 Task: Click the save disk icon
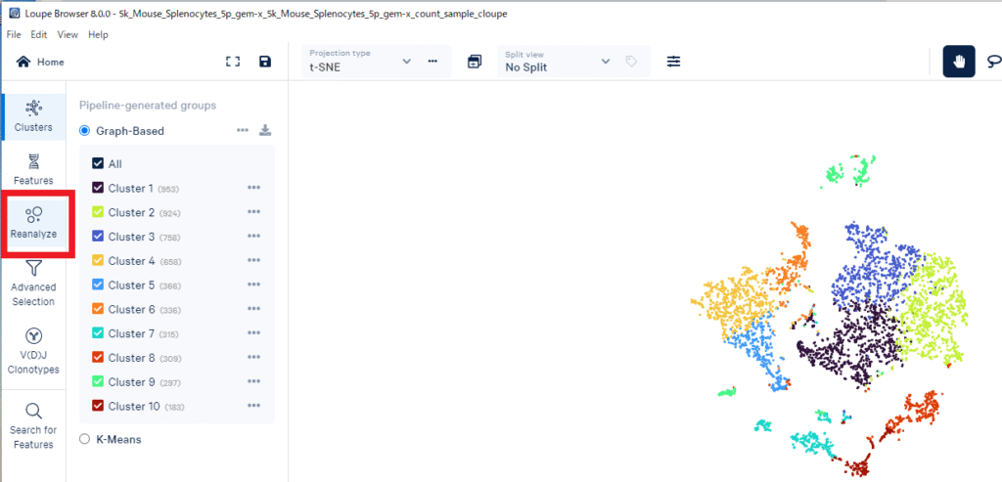pos(265,62)
